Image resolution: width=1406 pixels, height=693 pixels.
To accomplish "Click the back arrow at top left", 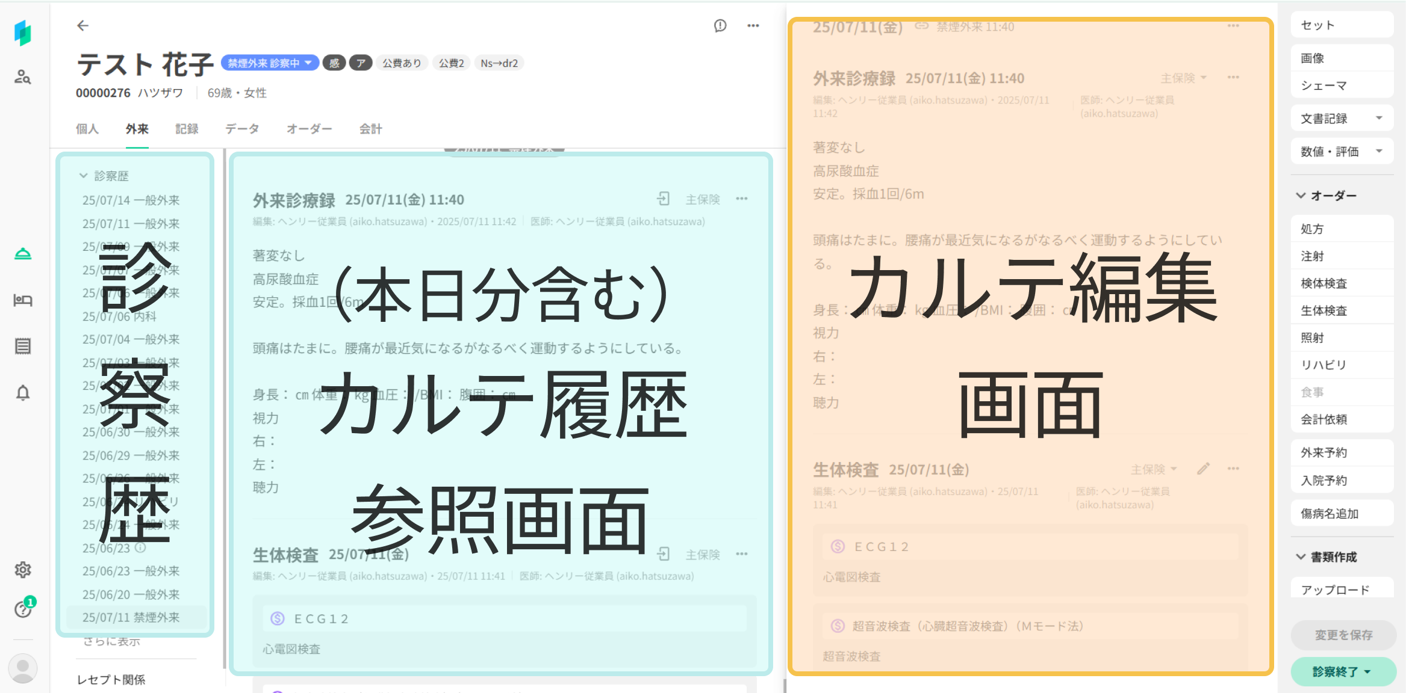I will pyautogui.click(x=82, y=25).
